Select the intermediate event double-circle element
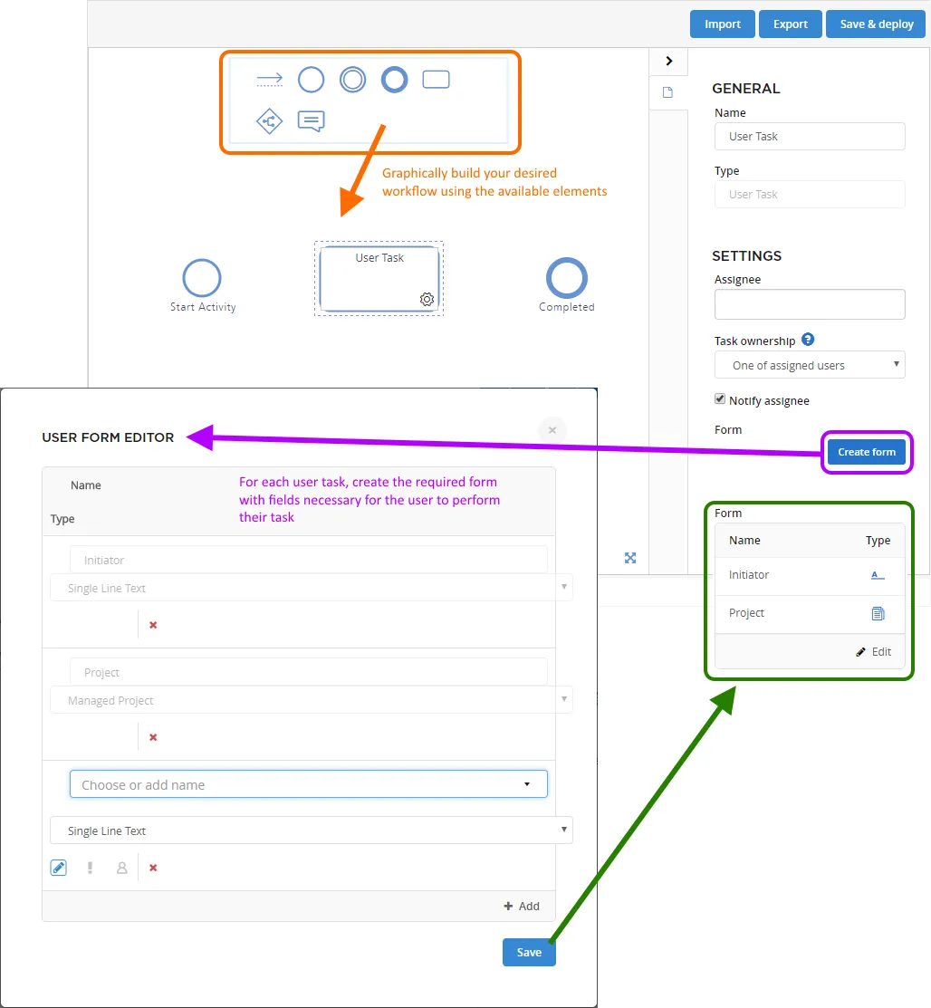The height and width of the screenshot is (1008, 931). click(353, 80)
